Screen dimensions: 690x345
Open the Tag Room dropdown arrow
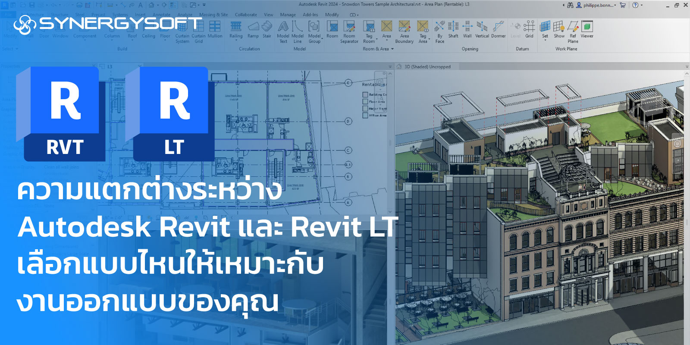tap(377, 39)
